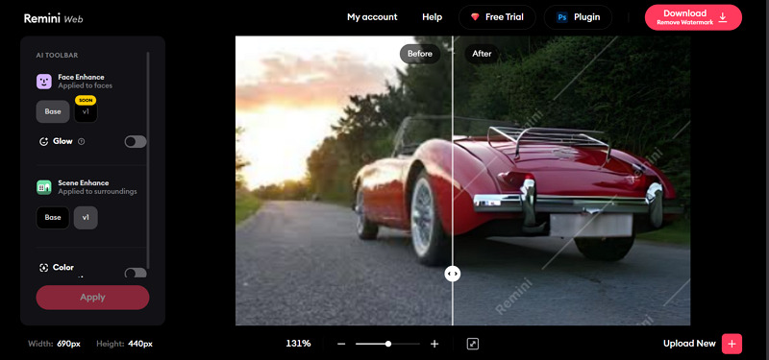Click the Upload New label
This screenshot has height=360, width=769.
689,344
